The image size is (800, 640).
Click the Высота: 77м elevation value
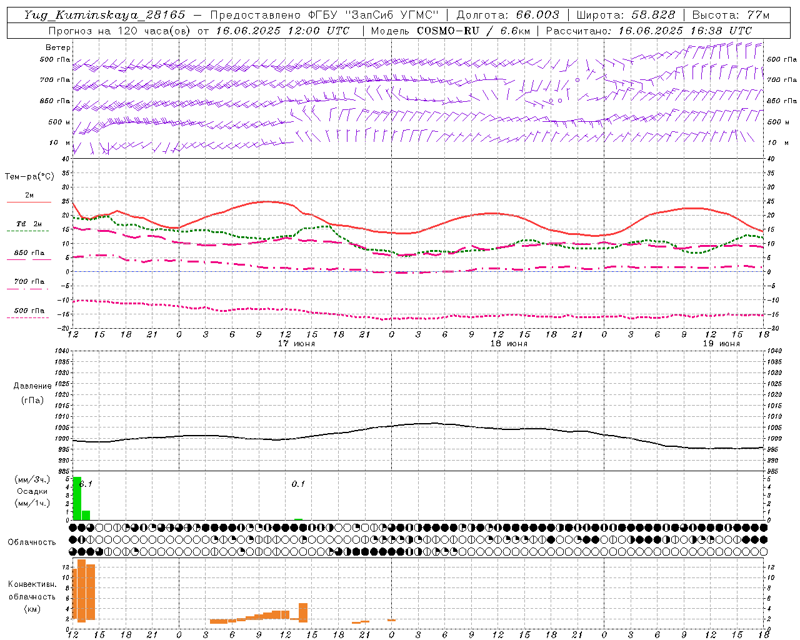[731, 15]
